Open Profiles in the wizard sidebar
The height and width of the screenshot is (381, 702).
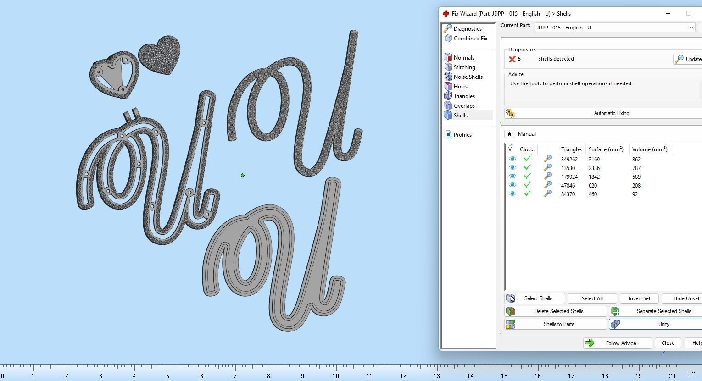click(462, 135)
